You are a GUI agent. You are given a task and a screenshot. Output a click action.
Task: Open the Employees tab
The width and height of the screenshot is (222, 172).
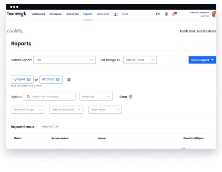[x=72, y=14]
